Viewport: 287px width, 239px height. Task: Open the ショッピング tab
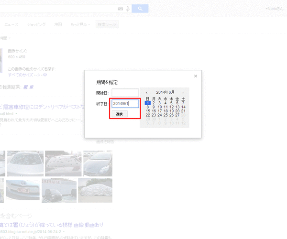coord(36,24)
